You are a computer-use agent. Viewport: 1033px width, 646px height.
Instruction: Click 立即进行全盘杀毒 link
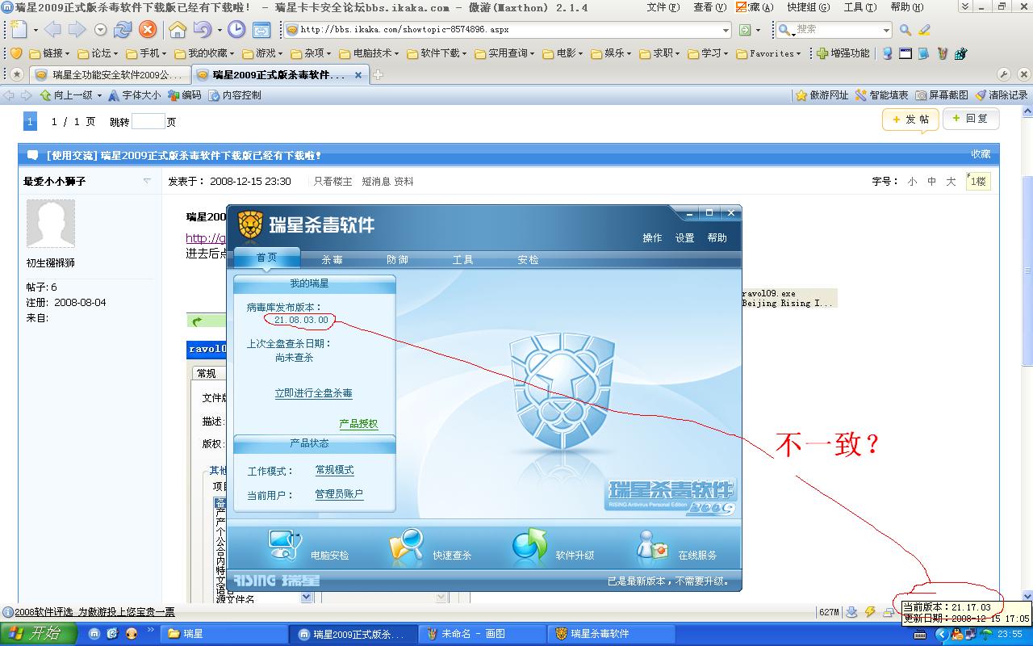313,393
